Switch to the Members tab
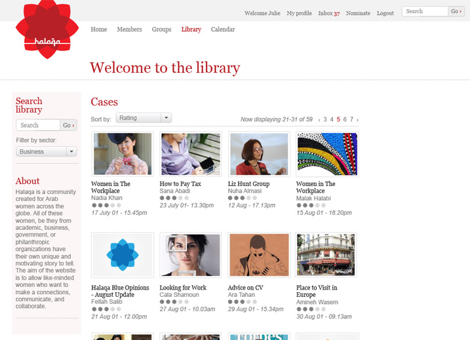 130,29
